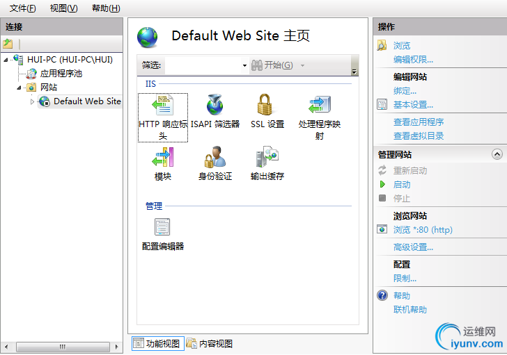Click the 启动 link under 管理网站
The width and height of the screenshot is (507, 355).
pos(402,184)
